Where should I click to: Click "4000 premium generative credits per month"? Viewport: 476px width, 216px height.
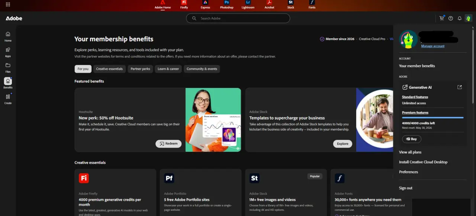point(110,202)
